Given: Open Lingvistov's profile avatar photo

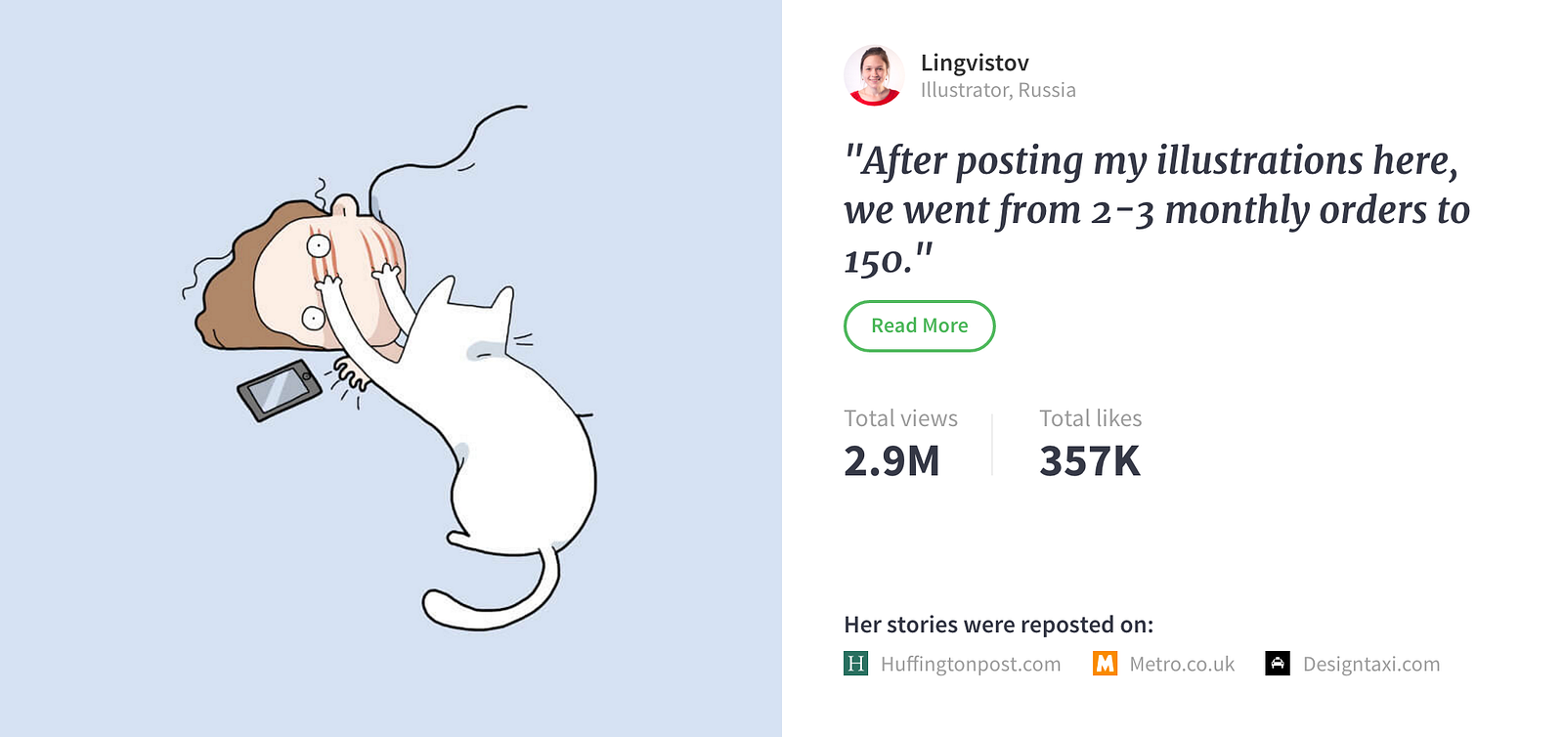Looking at the screenshot, I should click(874, 75).
